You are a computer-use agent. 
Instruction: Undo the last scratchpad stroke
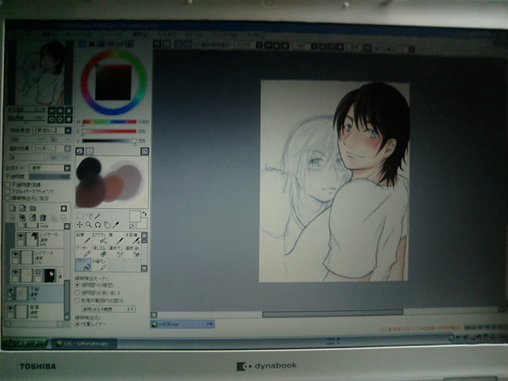tap(79, 151)
